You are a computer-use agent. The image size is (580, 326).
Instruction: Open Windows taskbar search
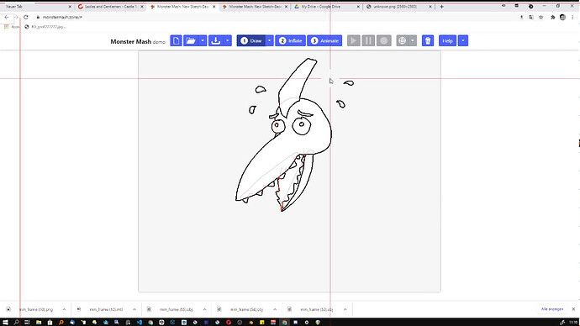click(x=16, y=323)
